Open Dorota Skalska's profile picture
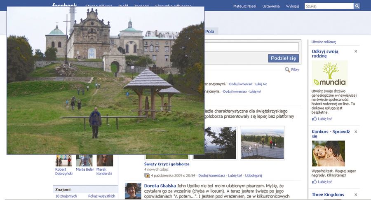 click(133, 191)
